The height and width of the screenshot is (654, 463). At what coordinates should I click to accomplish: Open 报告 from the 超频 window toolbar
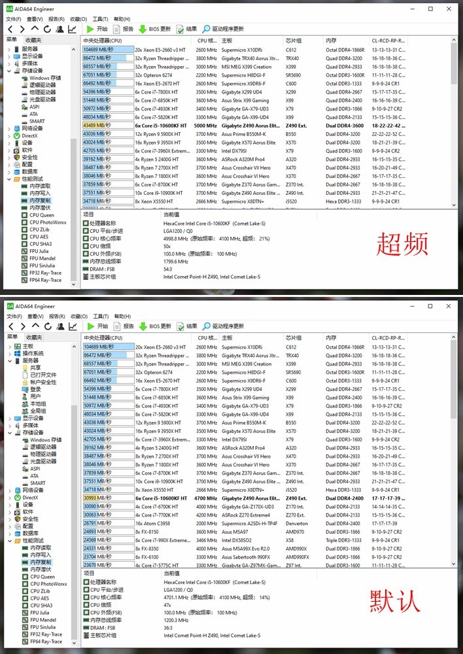click(124, 29)
